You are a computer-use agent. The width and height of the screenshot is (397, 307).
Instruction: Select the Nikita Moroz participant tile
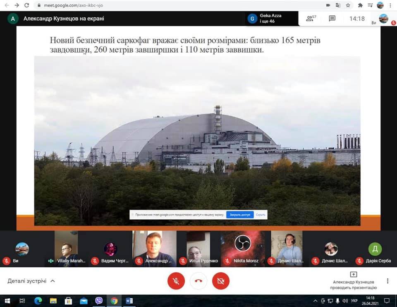tap(243, 248)
